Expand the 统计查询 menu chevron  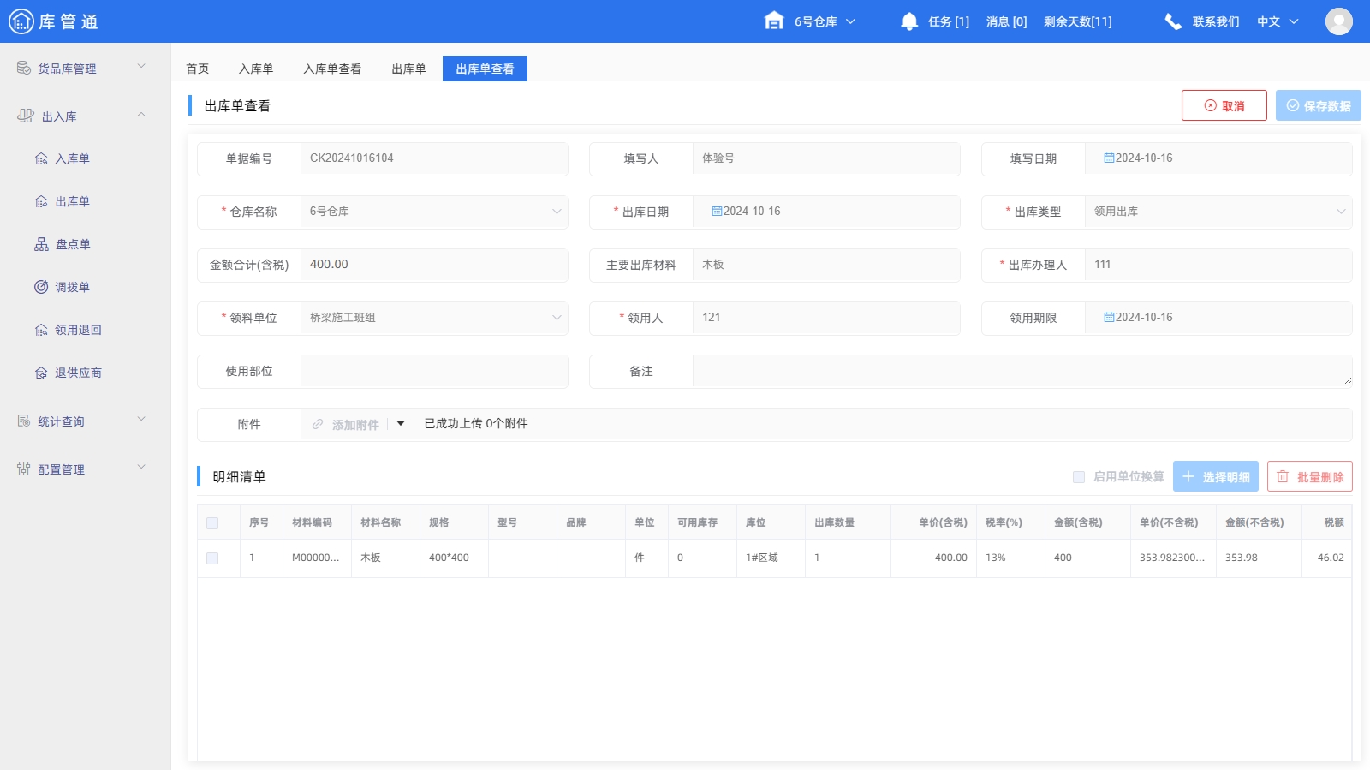(x=141, y=419)
